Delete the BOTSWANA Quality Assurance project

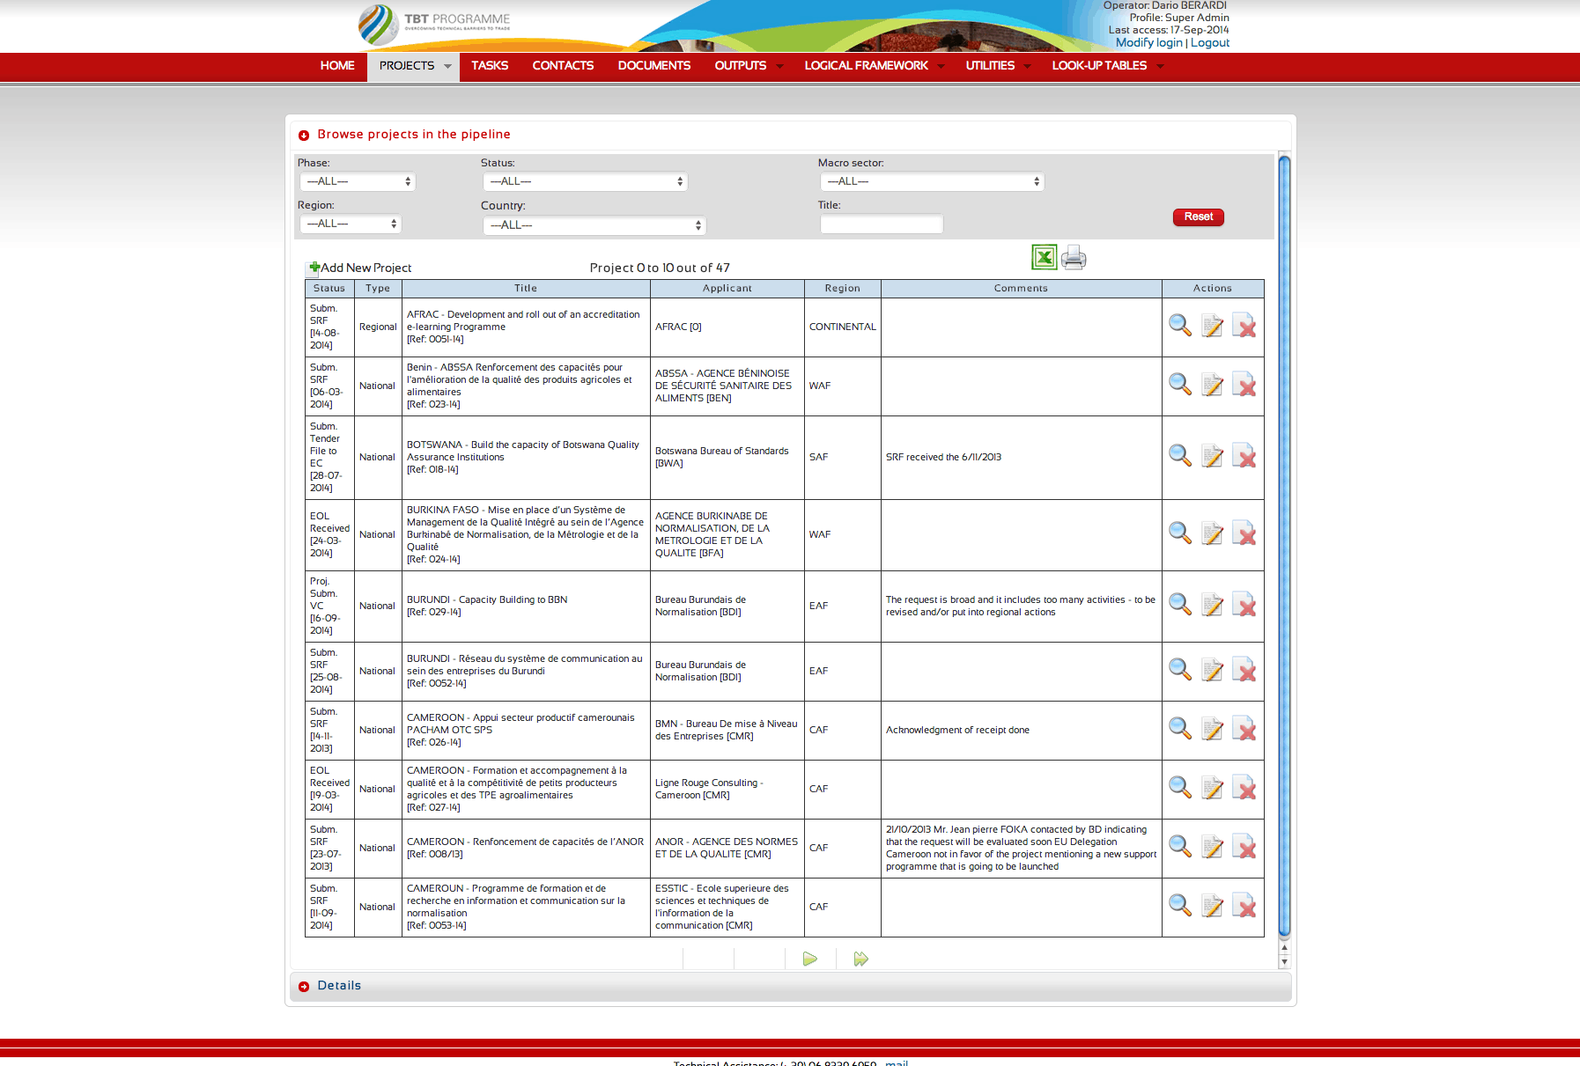1244,456
